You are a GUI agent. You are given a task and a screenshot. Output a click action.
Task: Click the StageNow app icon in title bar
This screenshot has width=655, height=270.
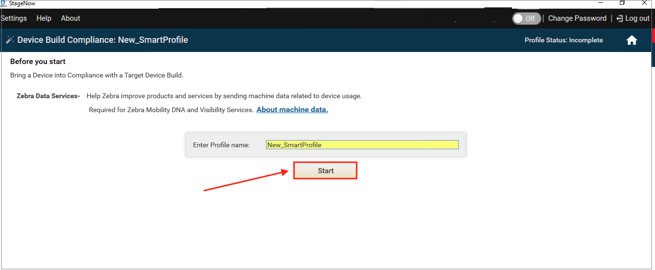[x=4, y=3]
